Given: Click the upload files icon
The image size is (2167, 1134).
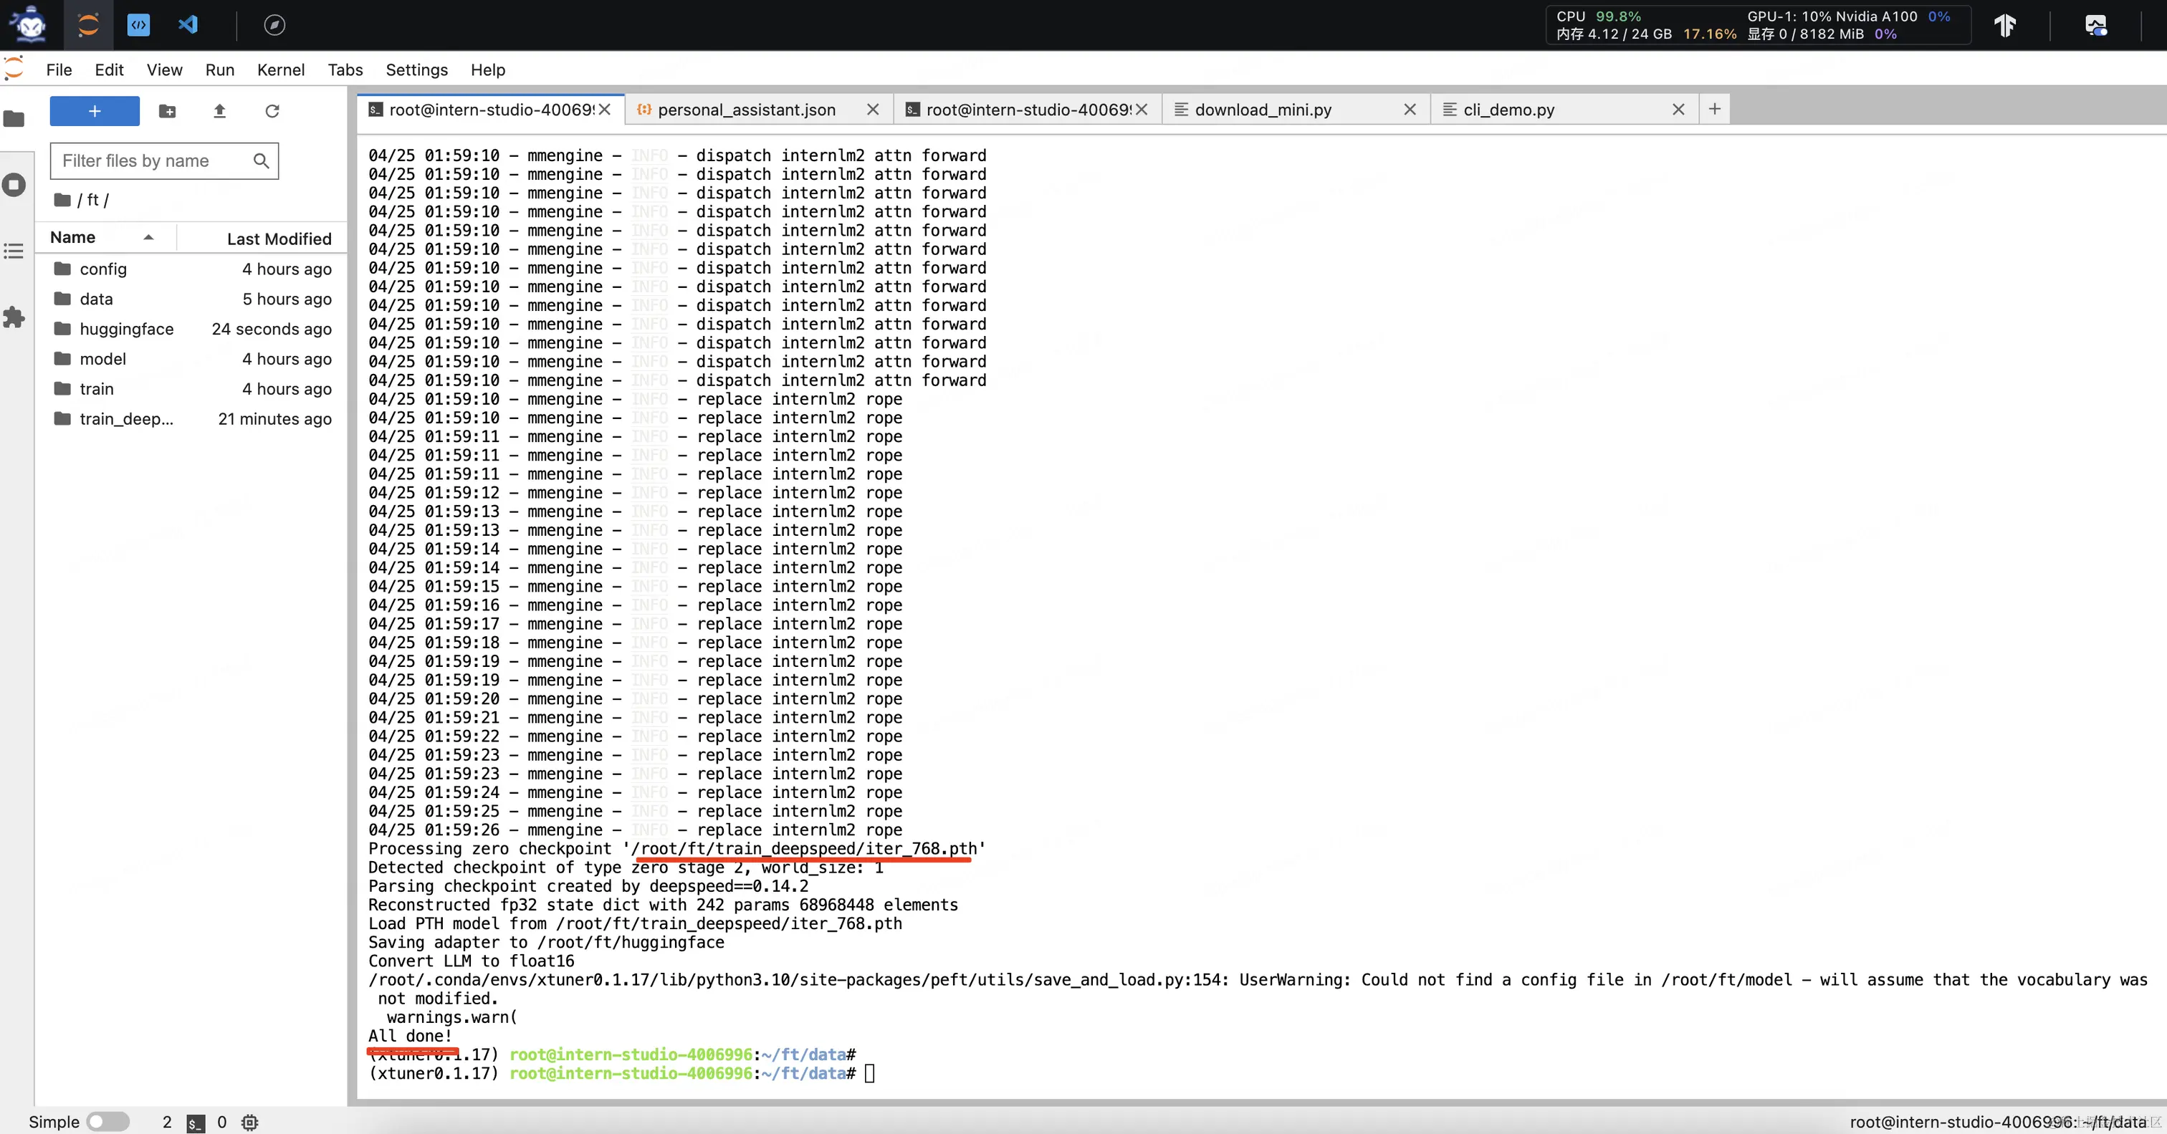Looking at the screenshot, I should (x=219, y=111).
